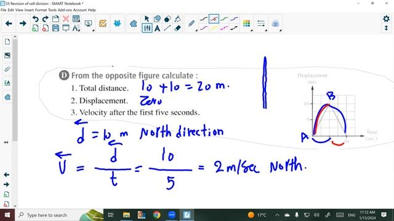Pick the magenta thin pen style
Screen dimensions: 394x221
click(204, 28)
